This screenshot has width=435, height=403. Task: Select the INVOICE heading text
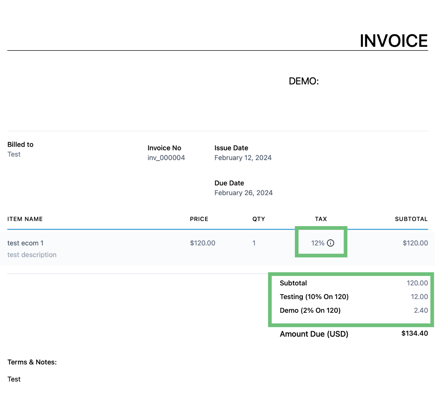[394, 41]
